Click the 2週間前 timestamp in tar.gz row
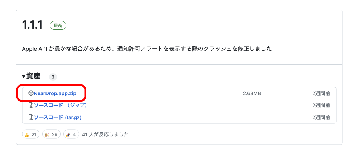The image size is (352, 151). point(321,117)
